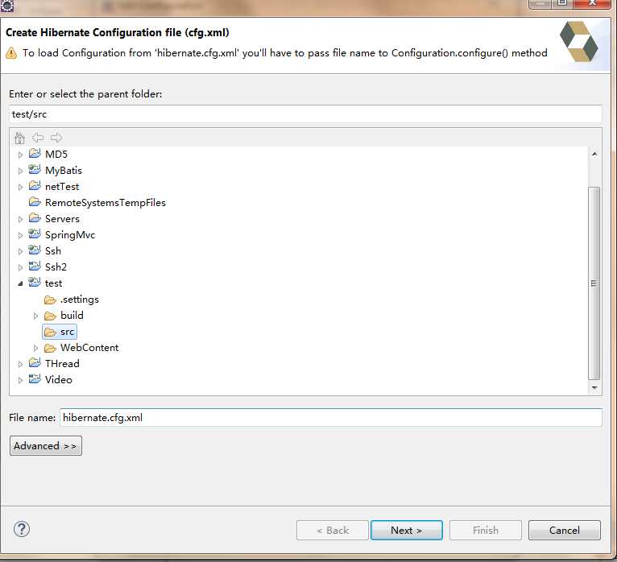Click the parent folder input field
617x562 pixels.
click(x=305, y=114)
